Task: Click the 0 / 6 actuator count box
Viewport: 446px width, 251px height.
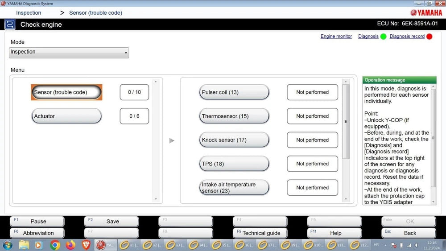Action: [134, 116]
